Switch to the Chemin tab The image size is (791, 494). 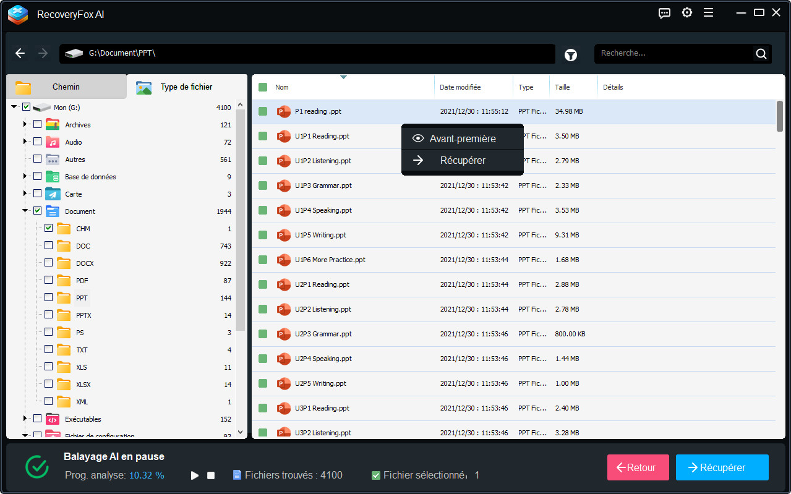coord(66,87)
